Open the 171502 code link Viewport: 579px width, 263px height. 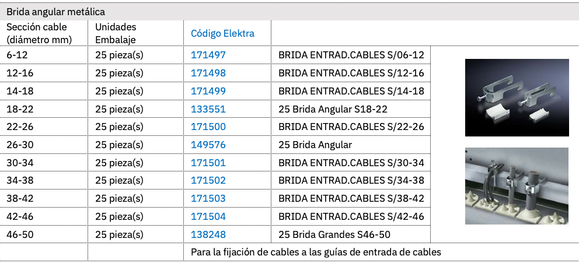click(208, 181)
